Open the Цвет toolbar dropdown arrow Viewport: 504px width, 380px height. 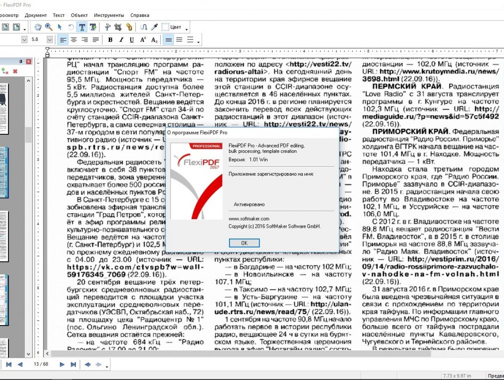coord(187,29)
